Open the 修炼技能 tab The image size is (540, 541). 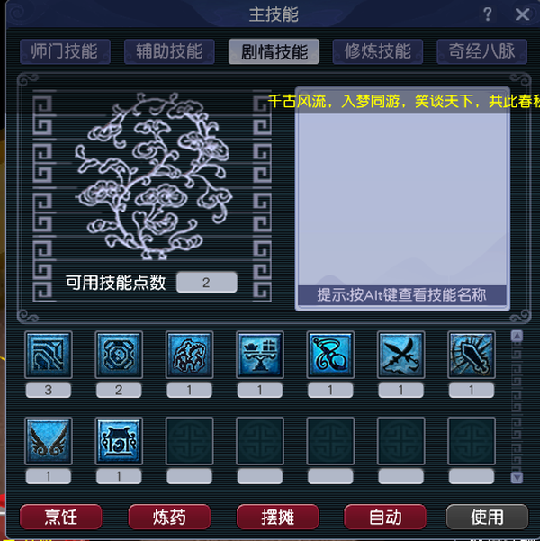(378, 51)
